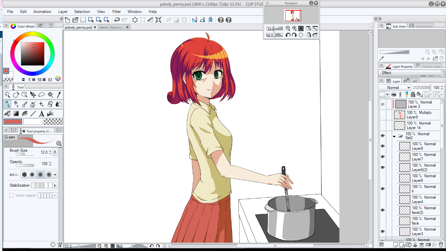Click the Open file toolbar icon
Image resolution: width=446 pixels, height=251 pixels.
(x=75, y=20)
